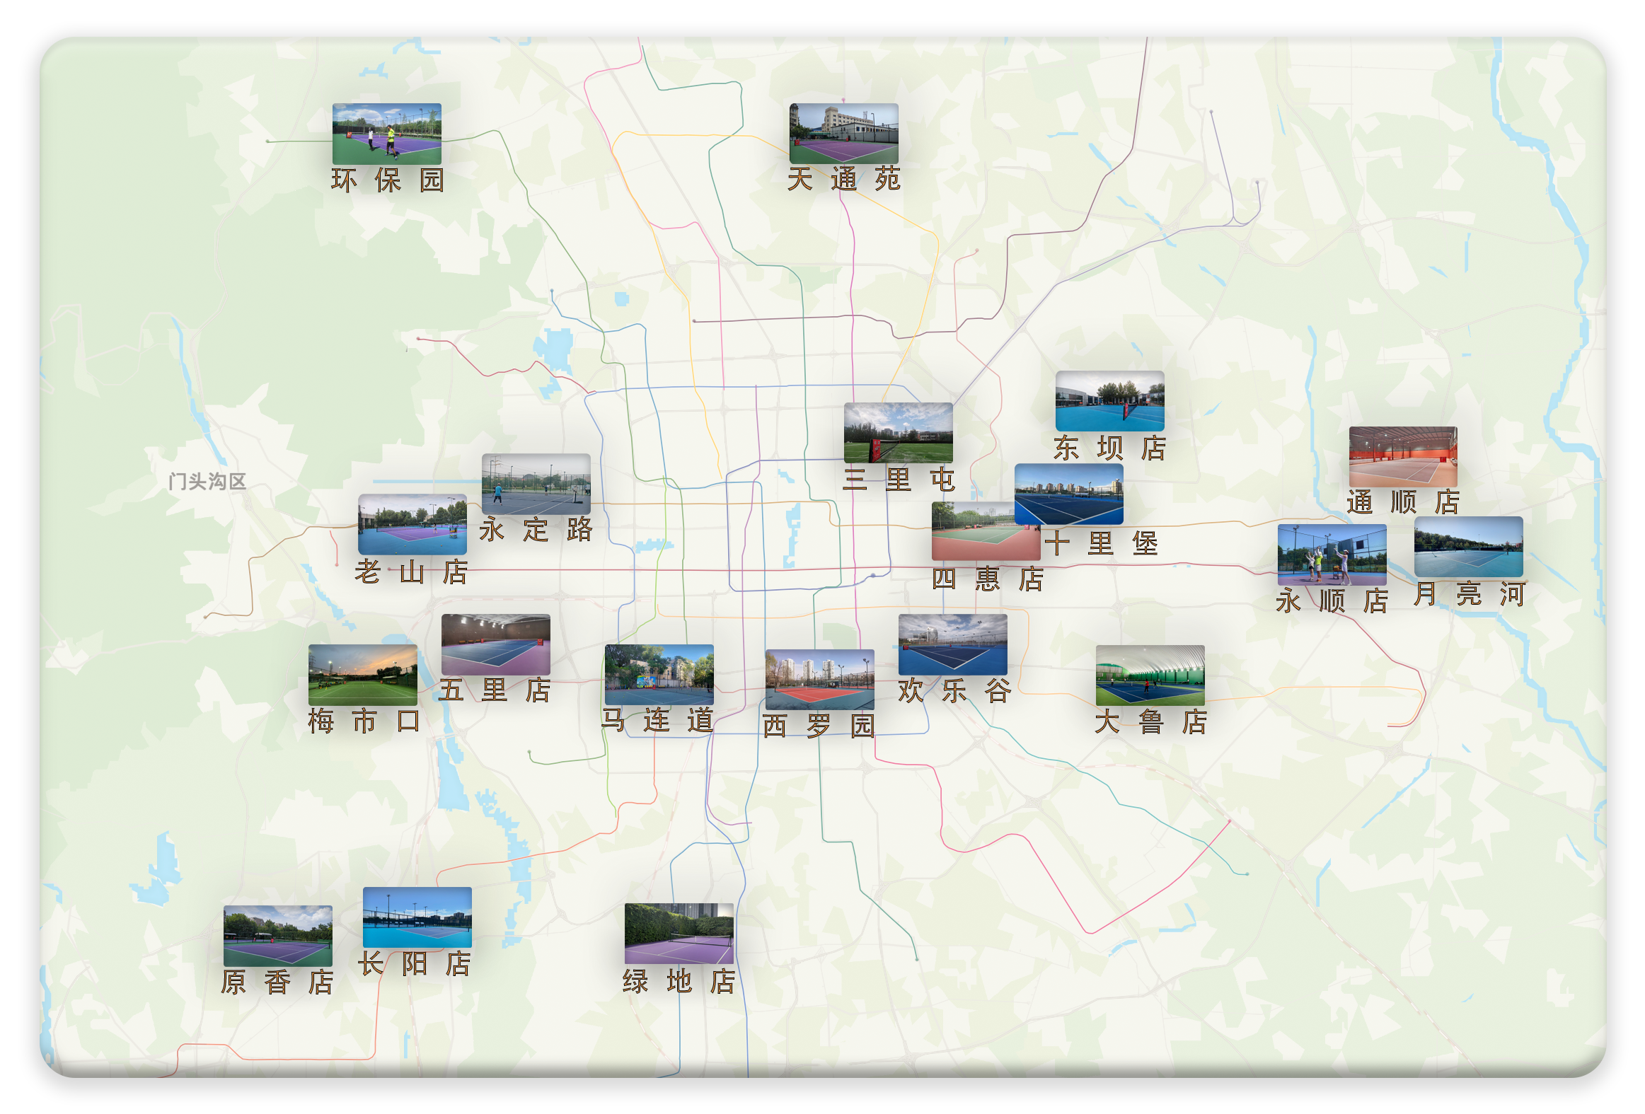
Task: Click the 大鲁店 dome court photo
Action: [x=1150, y=675]
